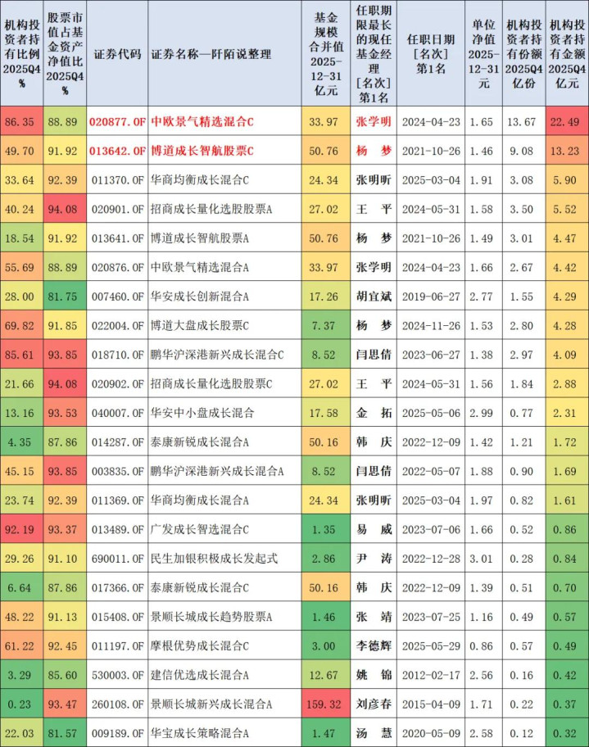Select fund name 华商均衡成长混合C

tap(200, 180)
